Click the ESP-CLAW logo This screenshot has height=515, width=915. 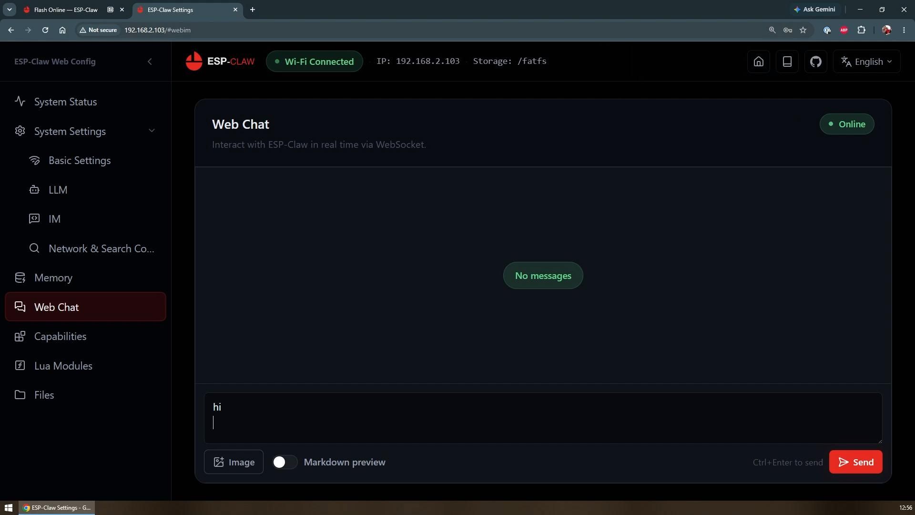pos(220,62)
